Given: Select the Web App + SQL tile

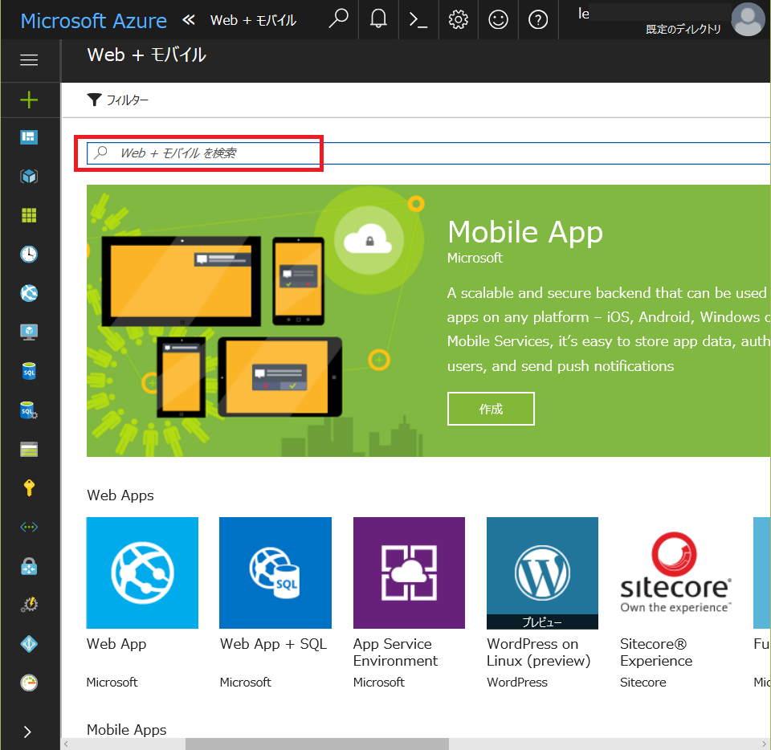Looking at the screenshot, I should (x=275, y=573).
